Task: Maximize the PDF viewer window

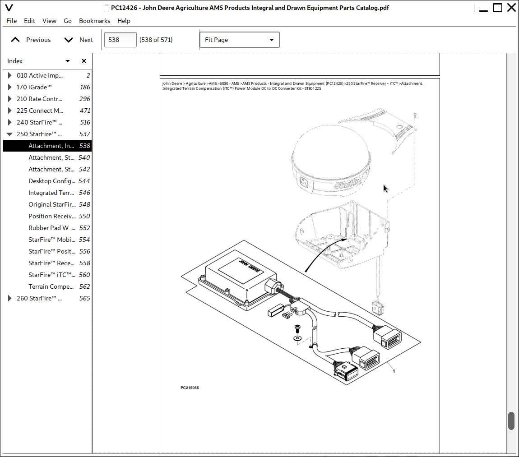Action: 497,8
